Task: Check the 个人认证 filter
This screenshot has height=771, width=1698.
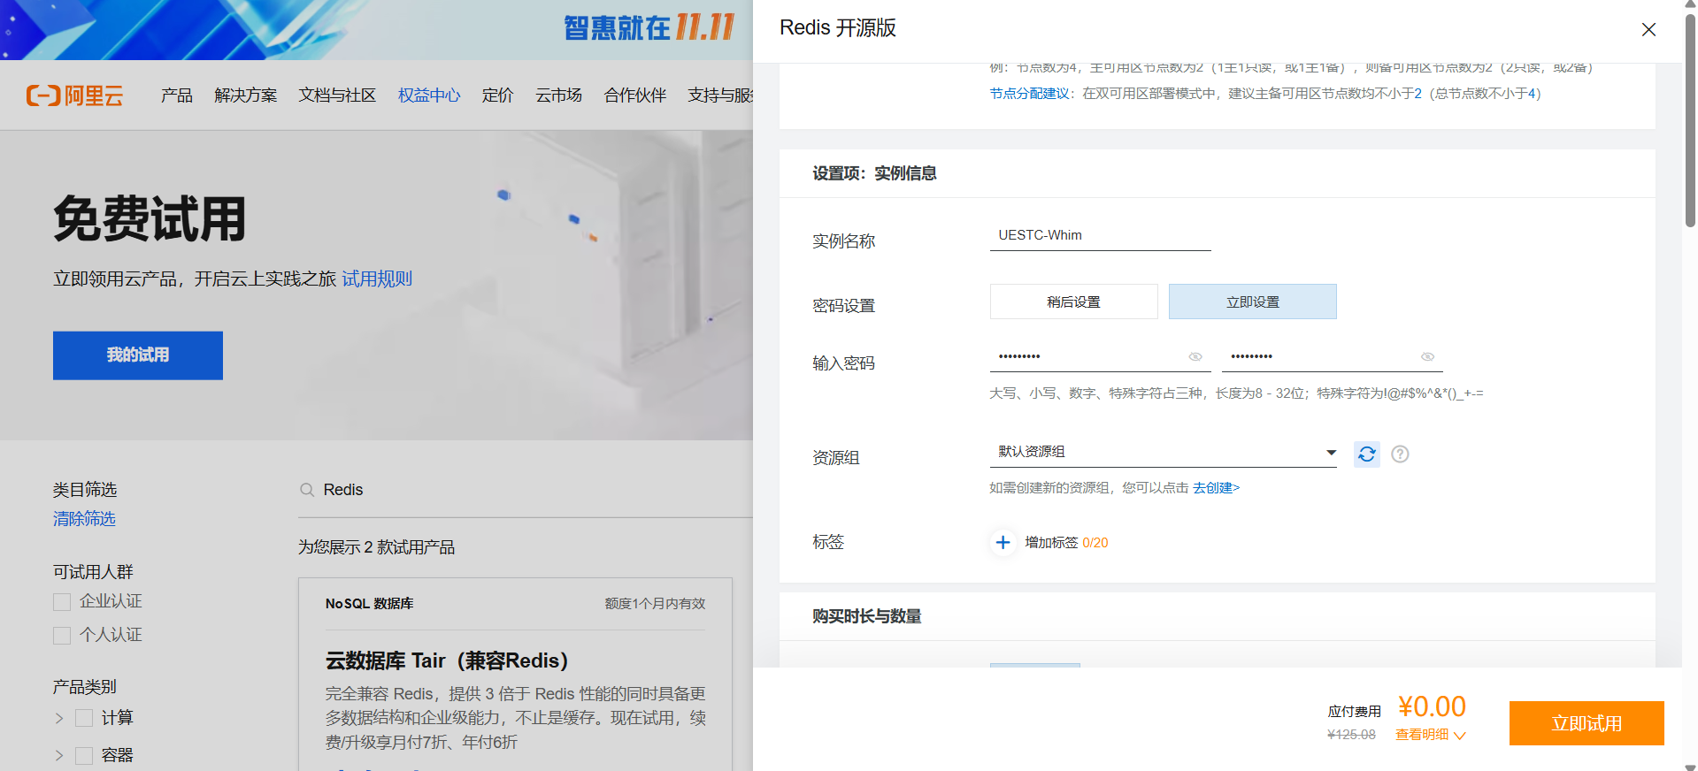Action: point(62,636)
